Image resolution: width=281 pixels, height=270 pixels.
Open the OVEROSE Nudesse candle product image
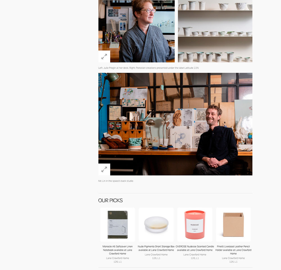195,225
